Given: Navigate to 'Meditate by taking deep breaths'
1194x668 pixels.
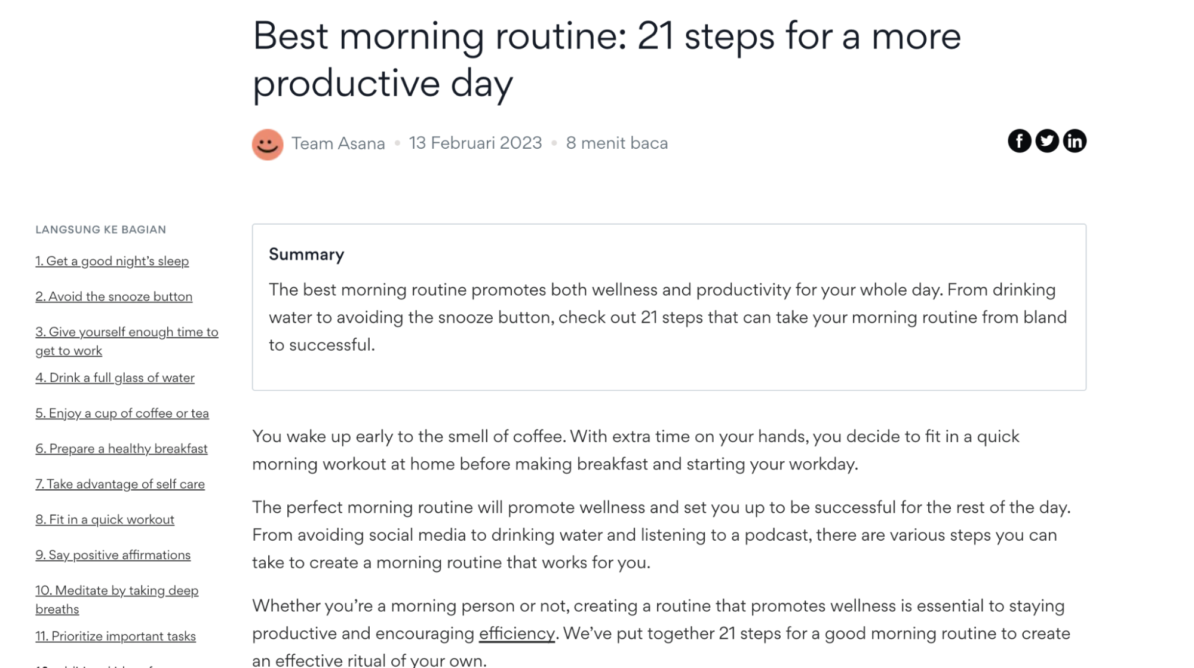Looking at the screenshot, I should (116, 599).
